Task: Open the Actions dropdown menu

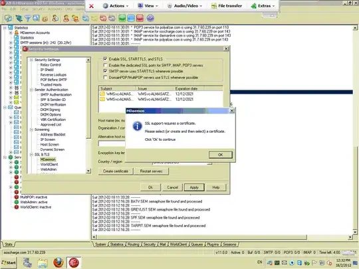Action: (116, 6)
